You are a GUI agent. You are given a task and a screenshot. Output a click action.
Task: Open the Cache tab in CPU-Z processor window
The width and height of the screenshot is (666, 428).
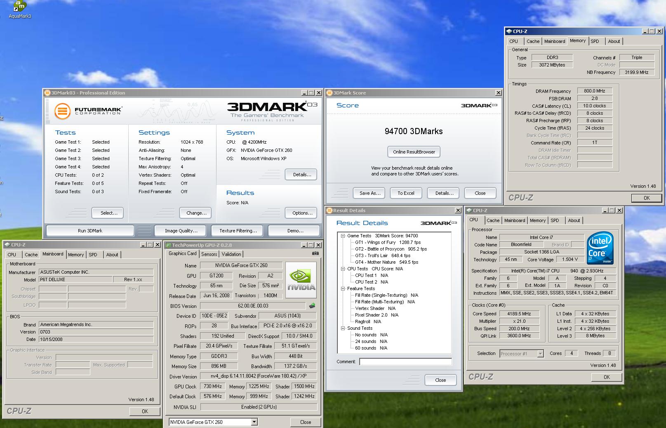[493, 220]
